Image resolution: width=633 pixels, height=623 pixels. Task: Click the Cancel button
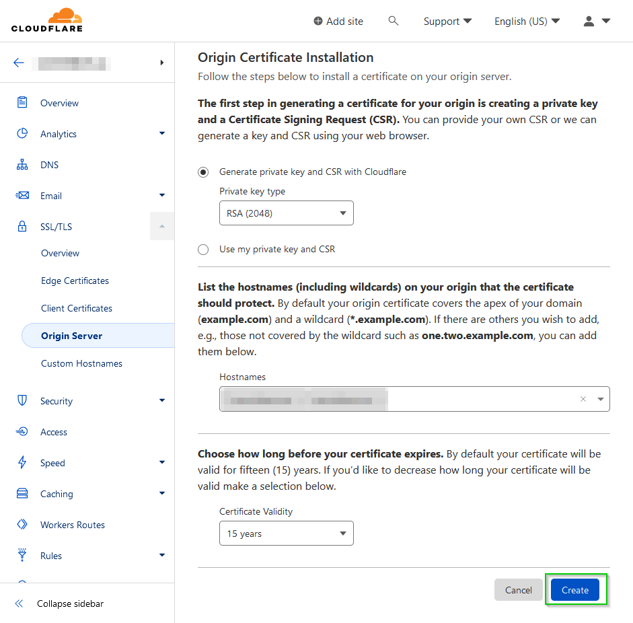pyautogui.click(x=518, y=590)
